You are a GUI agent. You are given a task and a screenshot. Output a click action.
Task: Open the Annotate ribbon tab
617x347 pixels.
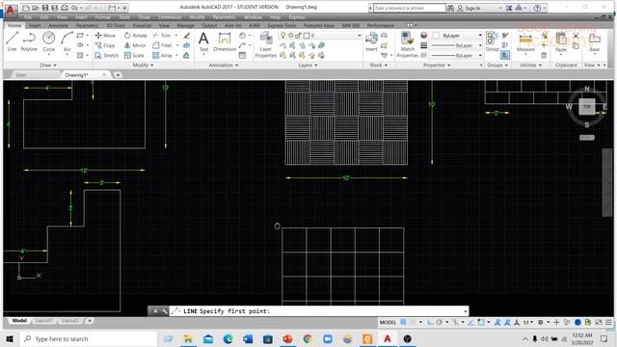[x=58, y=26]
